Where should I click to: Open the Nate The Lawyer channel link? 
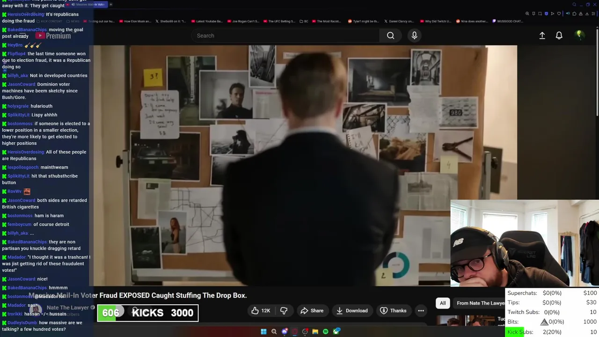(67, 308)
